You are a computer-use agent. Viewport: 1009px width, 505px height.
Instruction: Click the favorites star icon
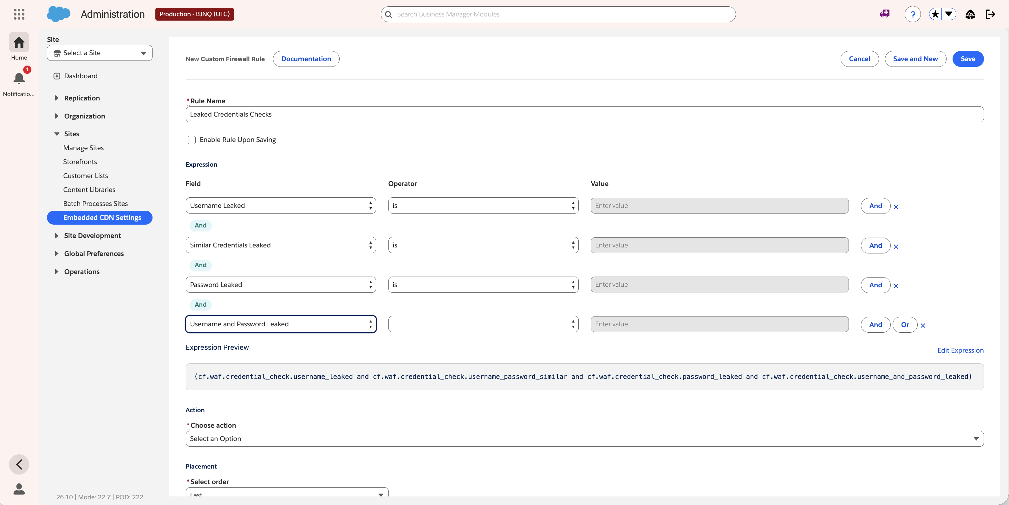tap(935, 14)
